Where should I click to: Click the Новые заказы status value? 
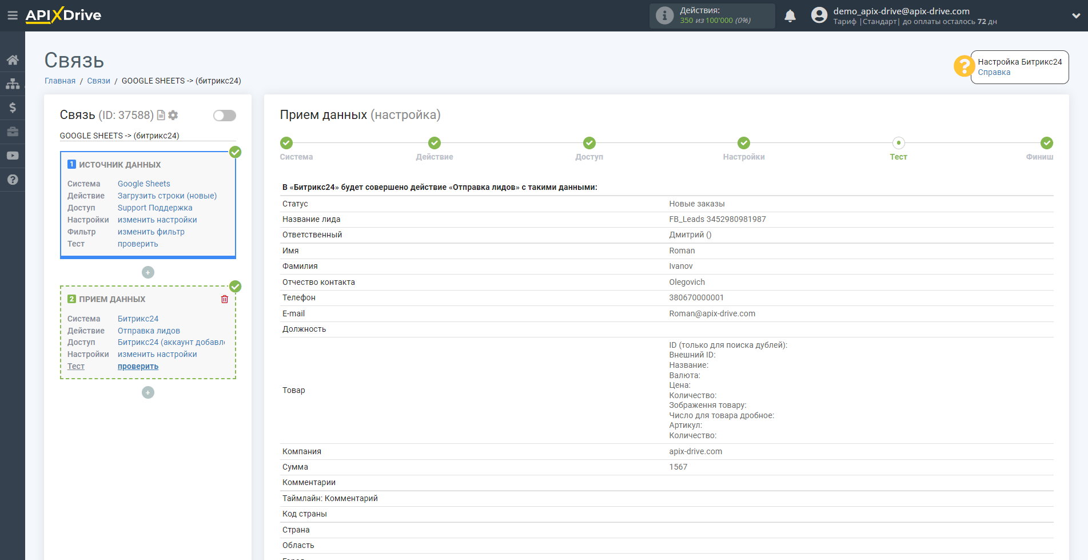click(x=696, y=204)
